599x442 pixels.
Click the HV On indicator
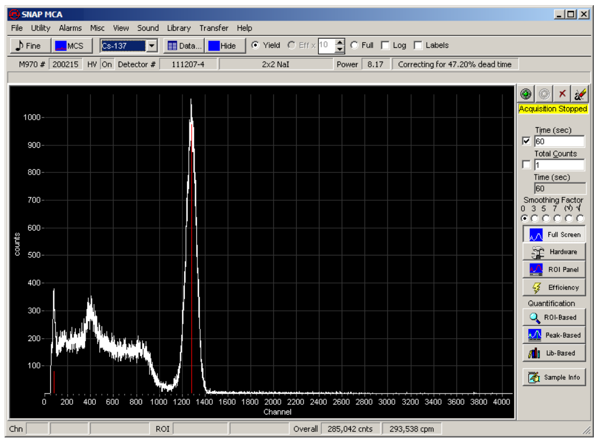(107, 64)
